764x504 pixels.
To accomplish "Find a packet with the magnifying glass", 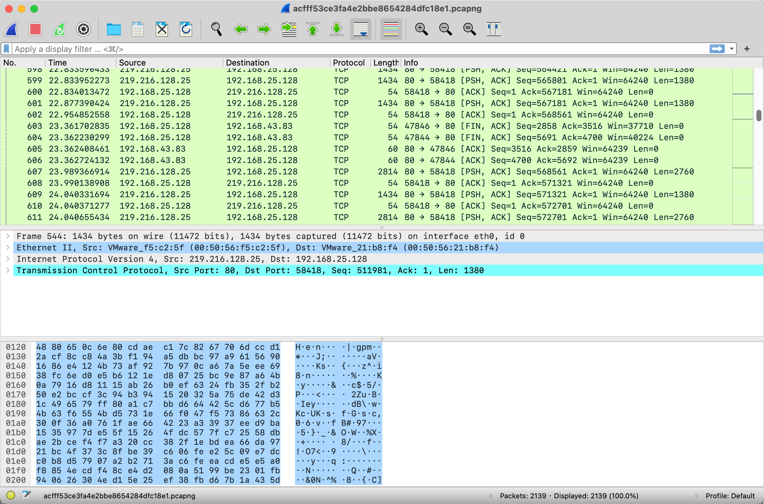I will point(216,29).
